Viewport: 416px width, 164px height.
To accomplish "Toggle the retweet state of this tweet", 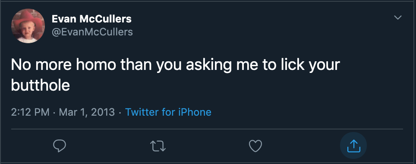I will [x=158, y=146].
